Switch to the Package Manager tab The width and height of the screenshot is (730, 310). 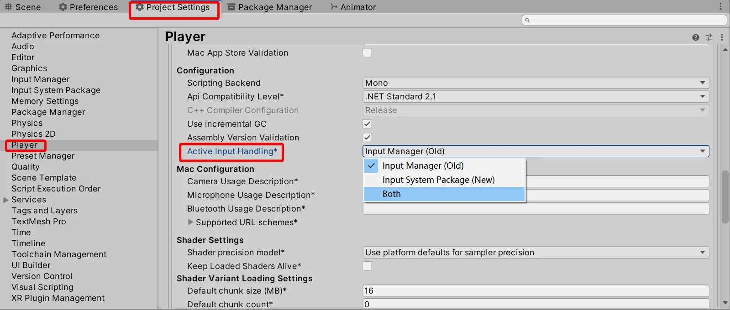click(270, 7)
